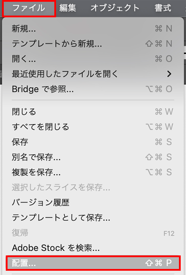The image size is (186, 275).
Task: Choose 閉じる from the menu
Action: tap(24, 112)
